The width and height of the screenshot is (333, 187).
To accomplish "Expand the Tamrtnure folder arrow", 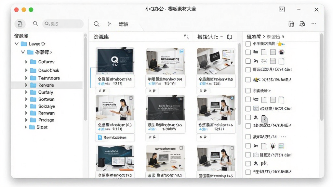I will (26, 78).
